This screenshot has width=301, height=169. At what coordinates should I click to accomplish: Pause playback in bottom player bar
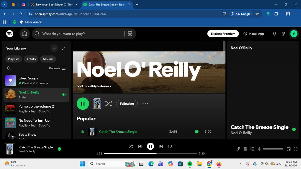(x=150, y=146)
